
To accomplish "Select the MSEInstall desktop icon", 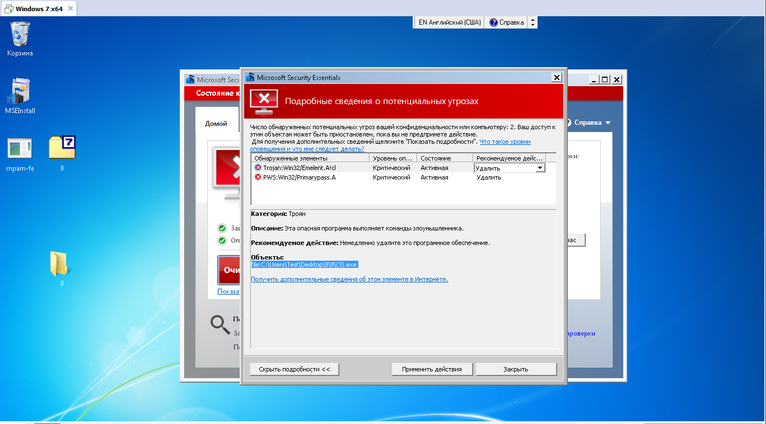I will pos(20,95).
